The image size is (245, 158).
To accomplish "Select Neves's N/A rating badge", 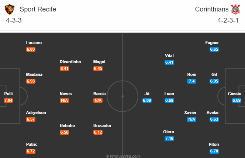I will tap(65, 100).
